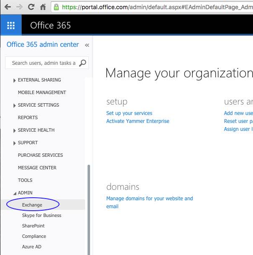The image size is (253, 255).
Task: Open the Skype for Business admin
Action: point(42,215)
